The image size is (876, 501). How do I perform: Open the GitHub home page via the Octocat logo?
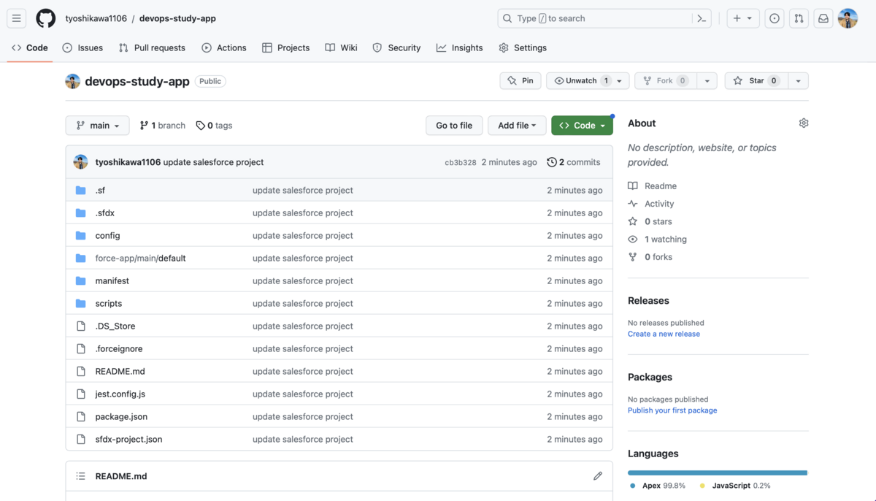pos(45,18)
